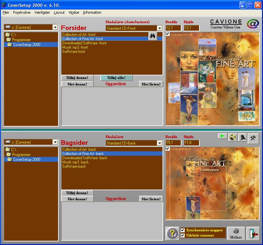Select "Musik mp3 -front" list item
Image resolution: width=263 pixels, height=245 pixels.
click(x=112, y=47)
